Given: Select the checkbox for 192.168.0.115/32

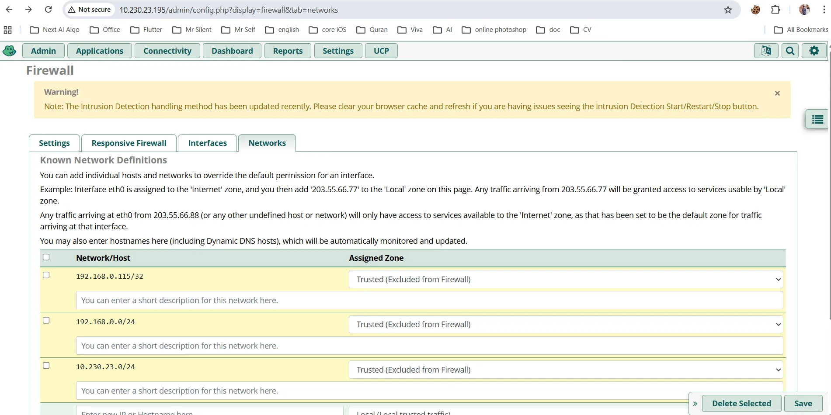Looking at the screenshot, I should [x=46, y=275].
